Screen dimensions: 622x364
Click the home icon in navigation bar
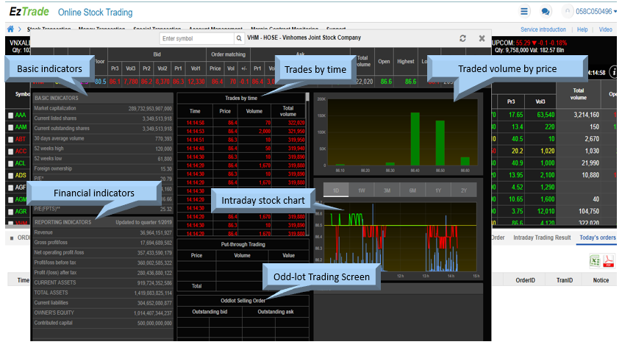pos(10,29)
